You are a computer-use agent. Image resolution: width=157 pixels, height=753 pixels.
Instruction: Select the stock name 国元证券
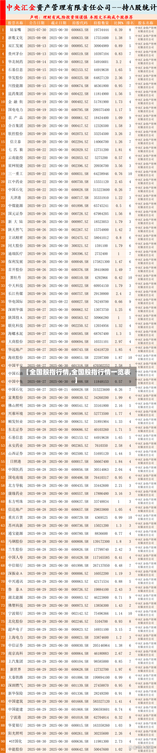click(15, 214)
